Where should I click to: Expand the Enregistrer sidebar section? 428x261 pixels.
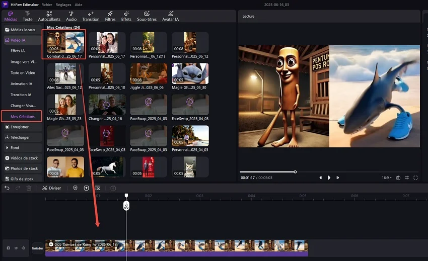coord(19,127)
